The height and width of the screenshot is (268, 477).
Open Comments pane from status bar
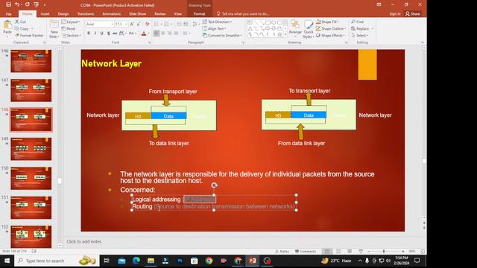(306, 252)
